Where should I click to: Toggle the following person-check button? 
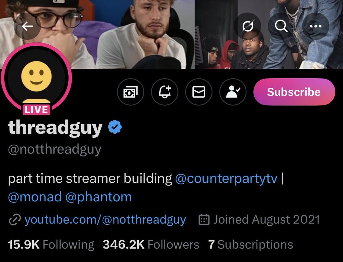tap(233, 92)
